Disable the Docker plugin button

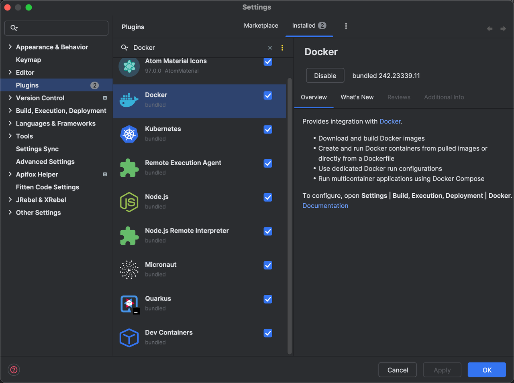pyautogui.click(x=325, y=75)
